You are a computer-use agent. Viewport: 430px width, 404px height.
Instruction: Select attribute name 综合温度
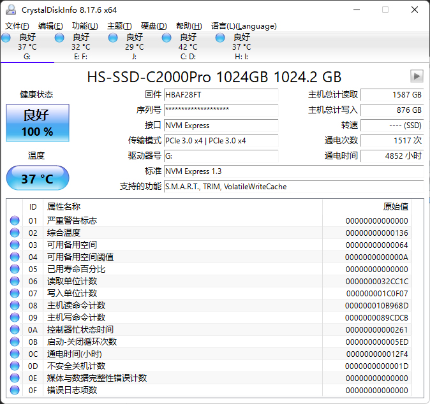point(64,233)
